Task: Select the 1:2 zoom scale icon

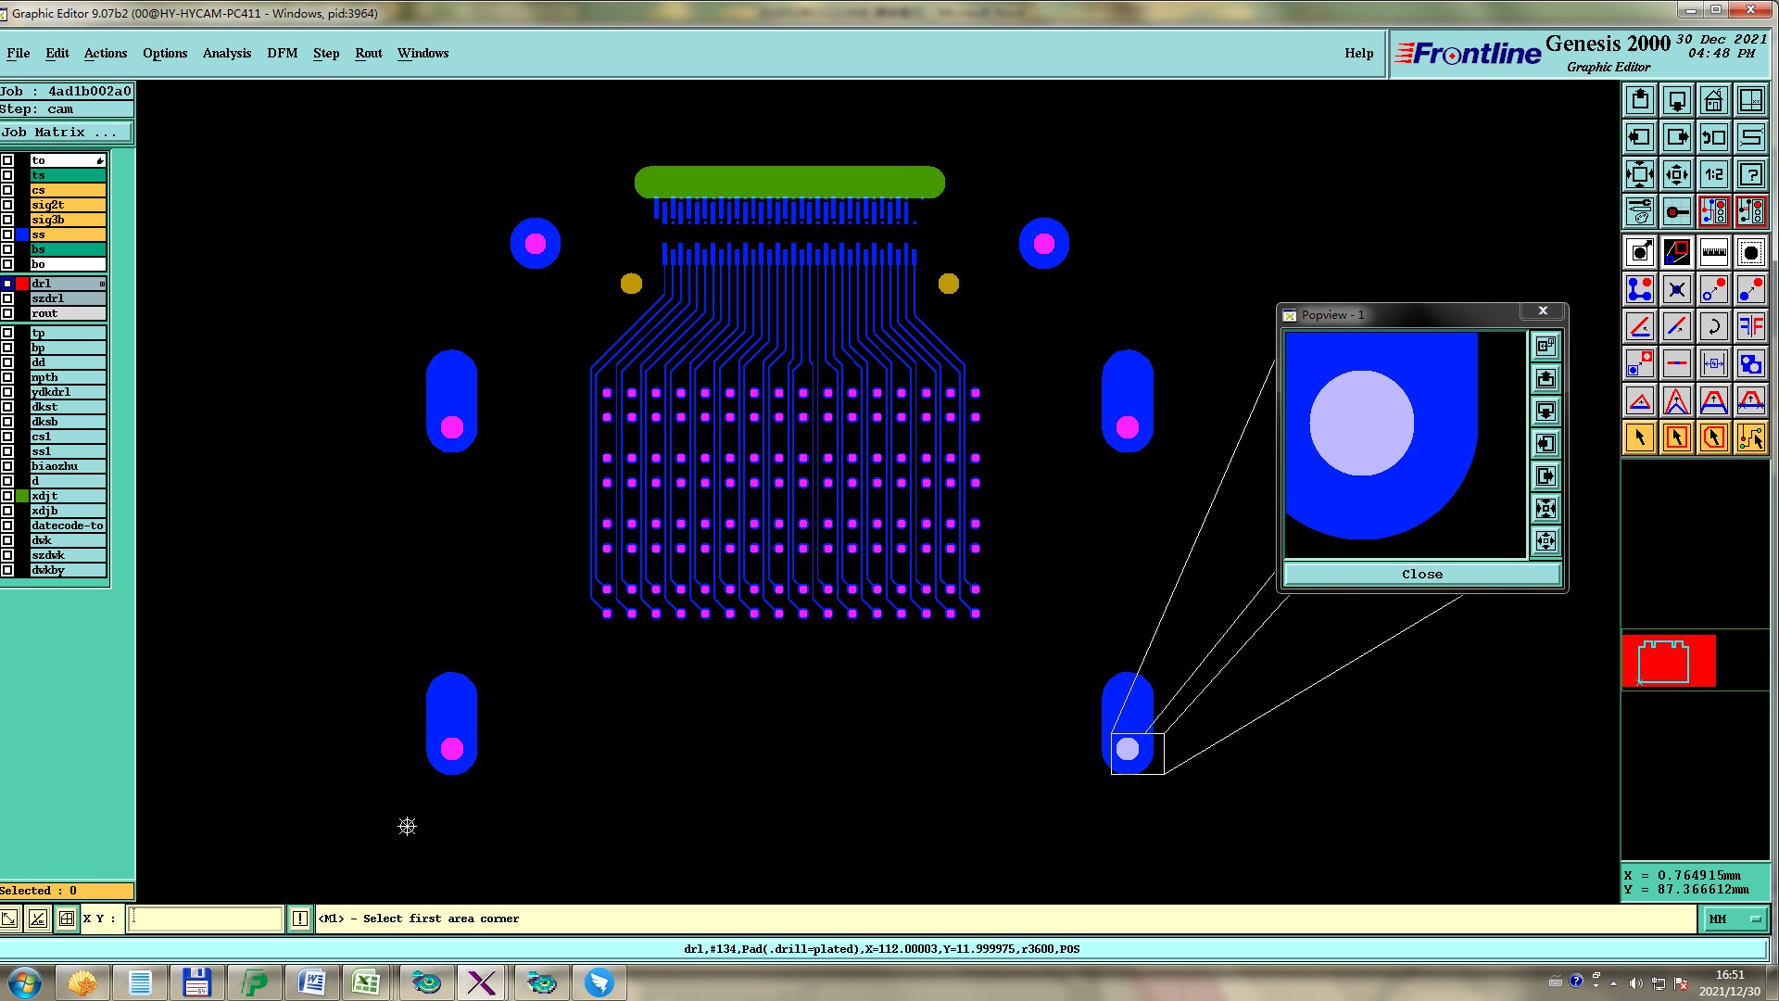Action: coord(1713,174)
